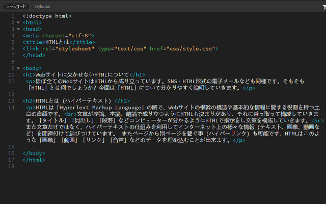Click line number 1 in the gutter
This screenshot has height=204, width=326.
[12, 16]
